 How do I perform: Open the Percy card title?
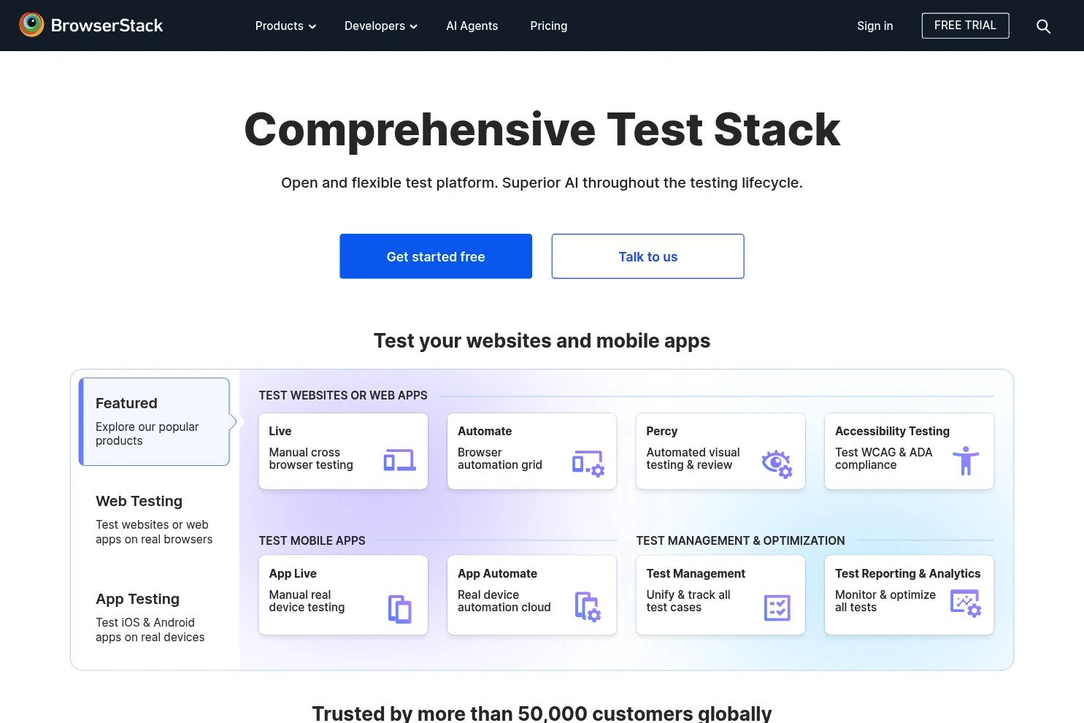662,431
